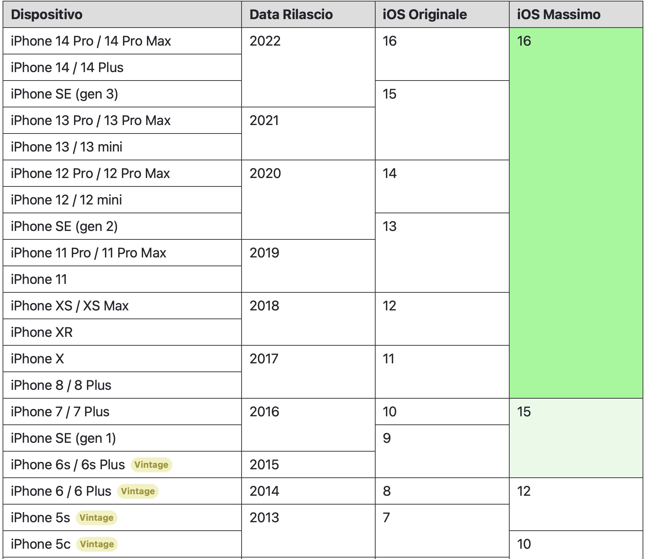Select the iPhone 14 Pro / 14 Pro Max row
647x559 pixels.
pos(91,41)
